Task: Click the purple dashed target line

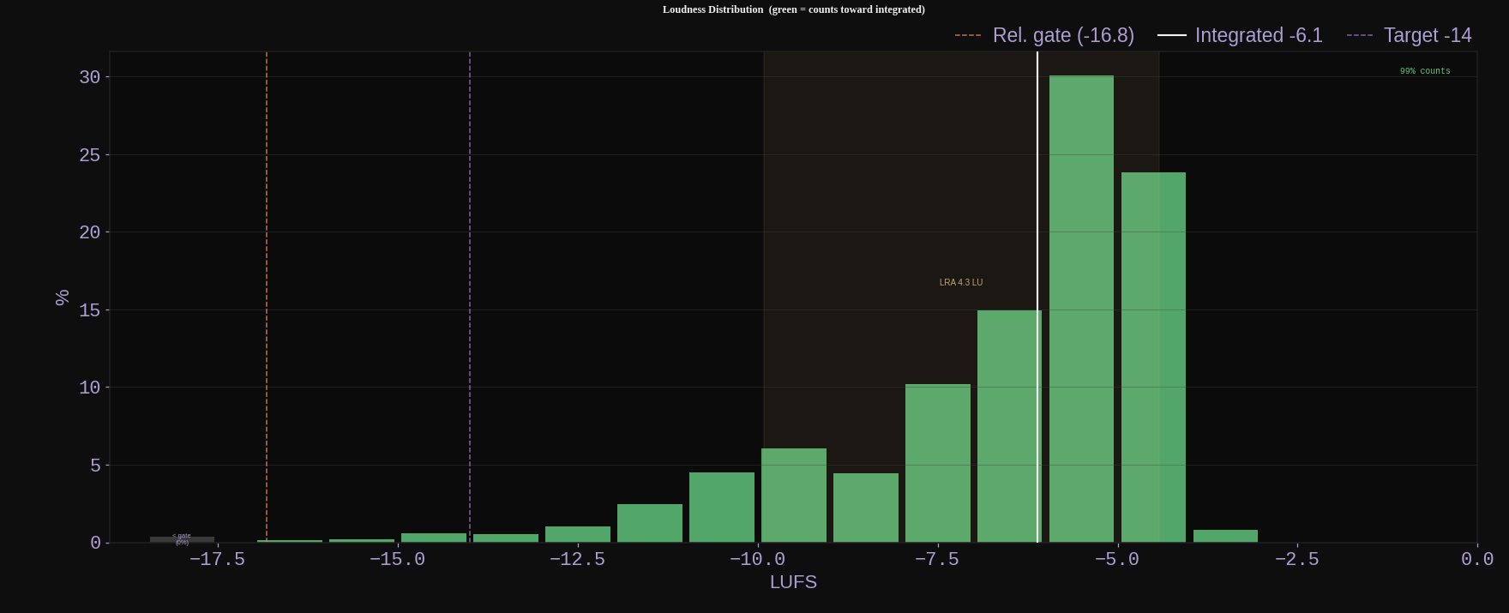Action: (470, 297)
